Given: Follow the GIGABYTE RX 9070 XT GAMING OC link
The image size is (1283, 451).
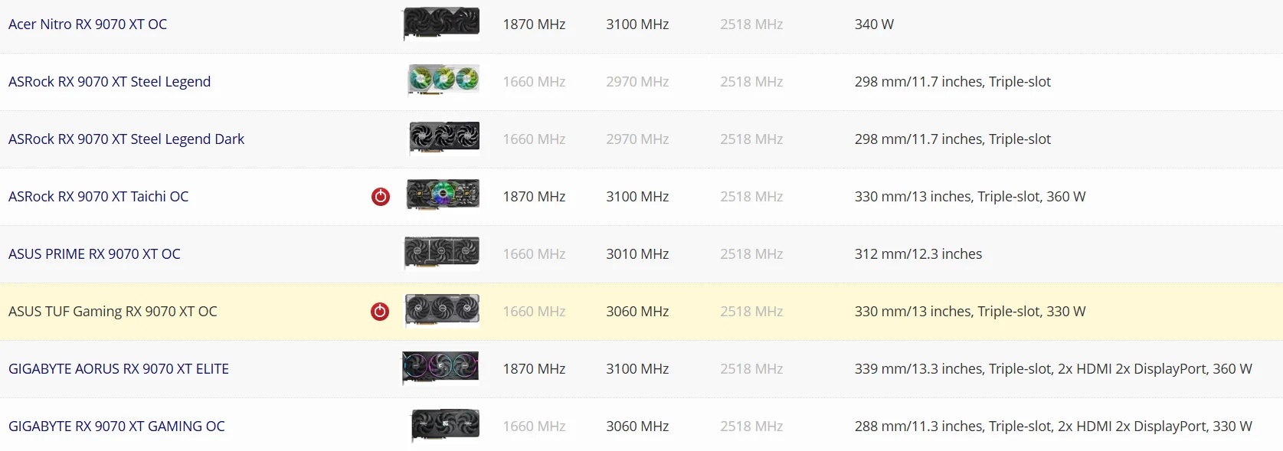Looking at the screenshot, I should (116, 426).
